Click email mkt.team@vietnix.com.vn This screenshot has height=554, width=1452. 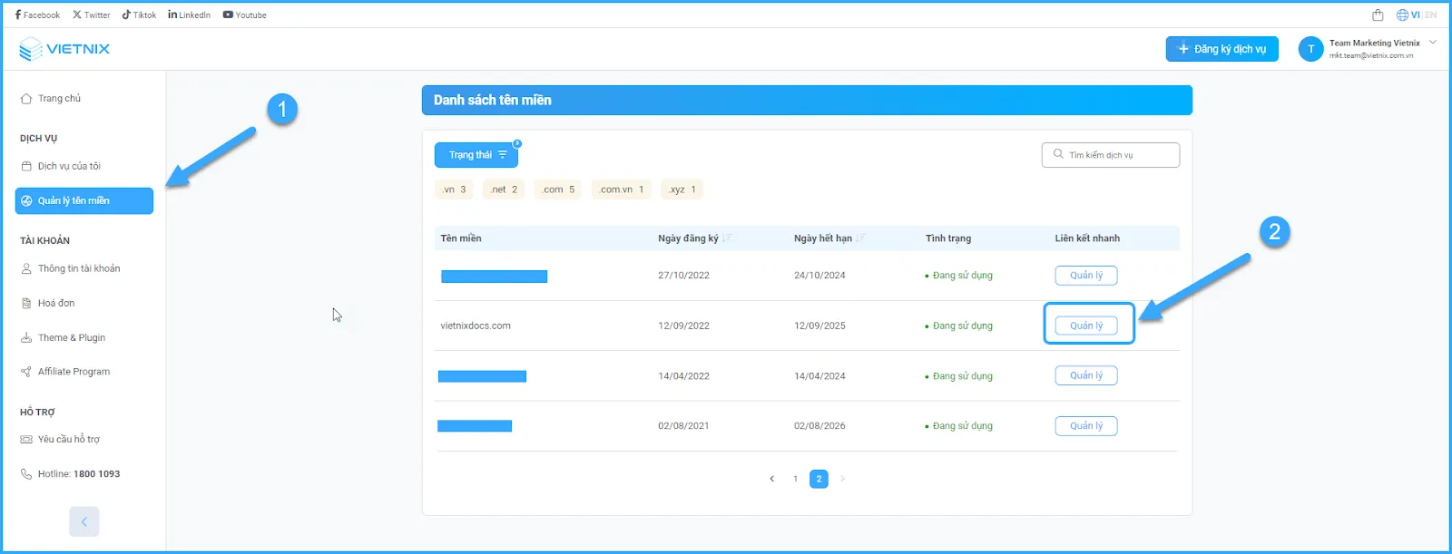[x=1371, y=55]
